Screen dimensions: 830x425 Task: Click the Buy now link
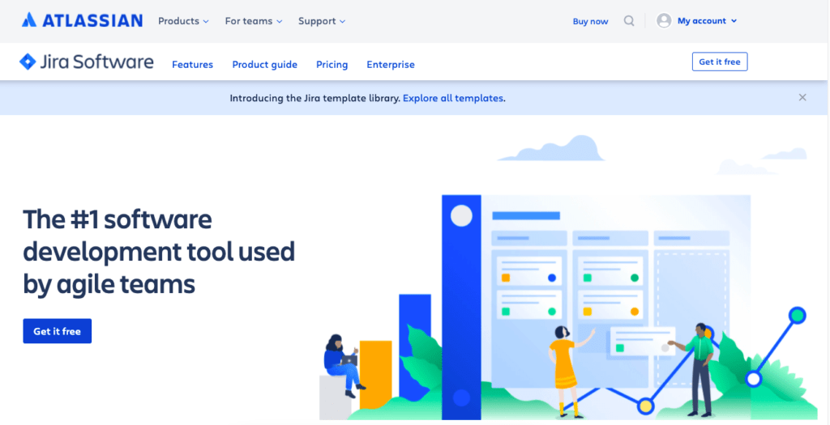(590, 21)
